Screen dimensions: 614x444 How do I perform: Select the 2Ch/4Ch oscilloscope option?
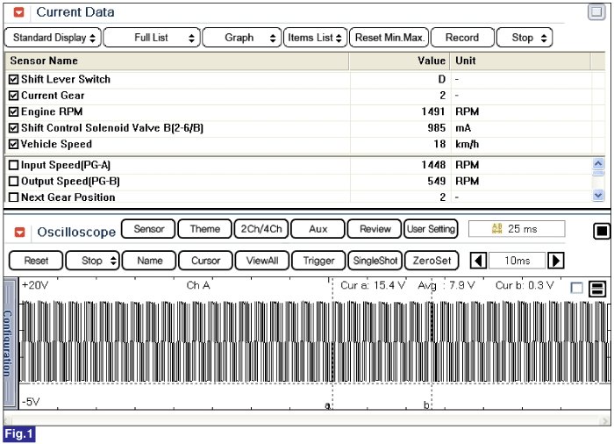[x=261, y=229]
